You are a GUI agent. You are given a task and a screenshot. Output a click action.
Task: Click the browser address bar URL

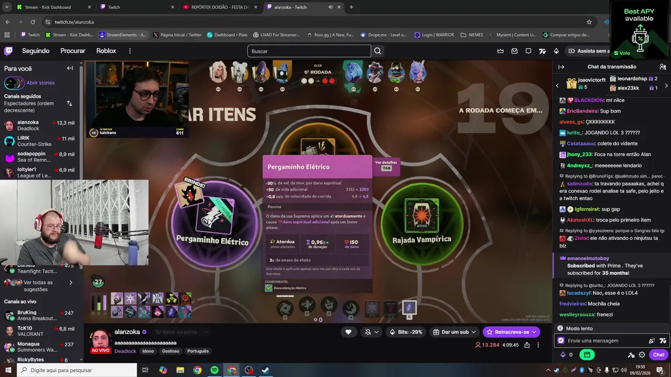click(74, 22)
